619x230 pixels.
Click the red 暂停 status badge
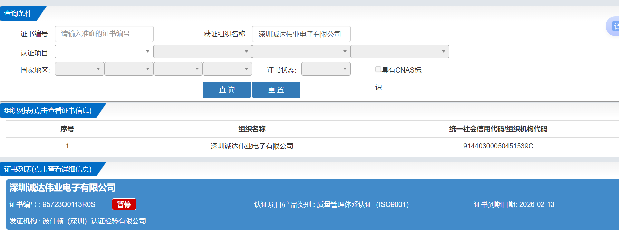(x=124, y=204)
